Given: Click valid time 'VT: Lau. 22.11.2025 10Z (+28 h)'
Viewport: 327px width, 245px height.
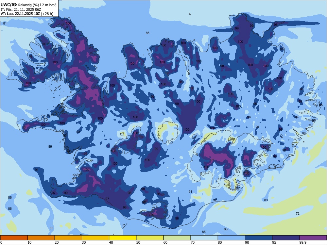Looking at the screenshot, I should [27, 14].
